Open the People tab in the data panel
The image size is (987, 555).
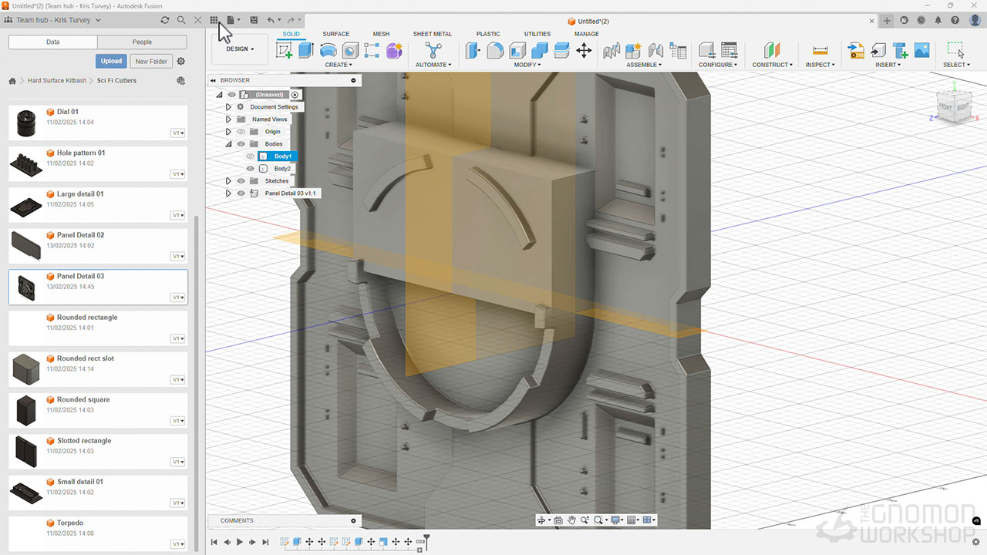142,42
